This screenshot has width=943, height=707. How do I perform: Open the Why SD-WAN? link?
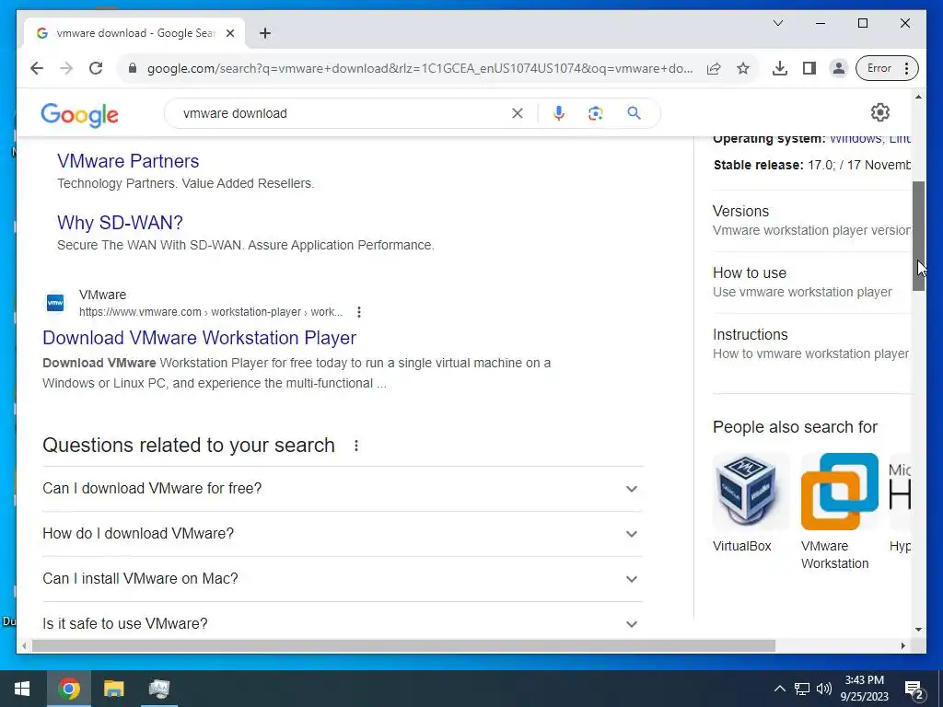pyautogui.click(x=120, y=223)
